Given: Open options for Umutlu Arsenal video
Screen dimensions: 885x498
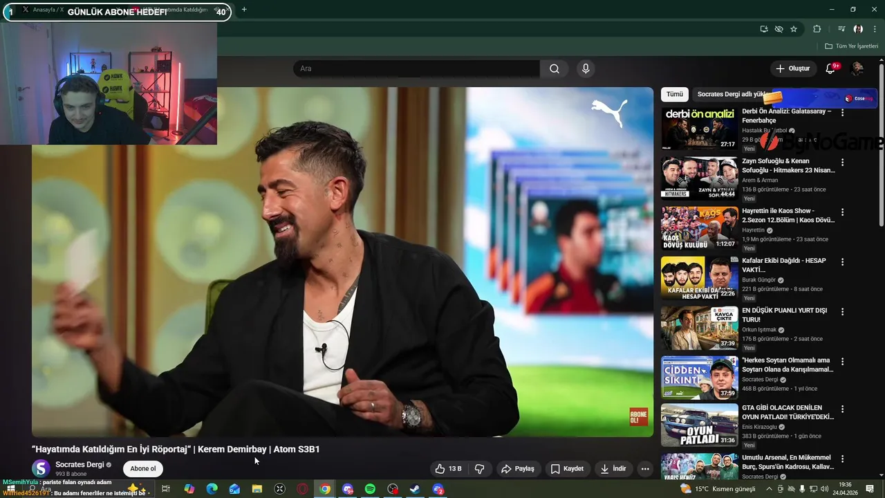Looking at the screenshot, I should click(x=842, y=459).
